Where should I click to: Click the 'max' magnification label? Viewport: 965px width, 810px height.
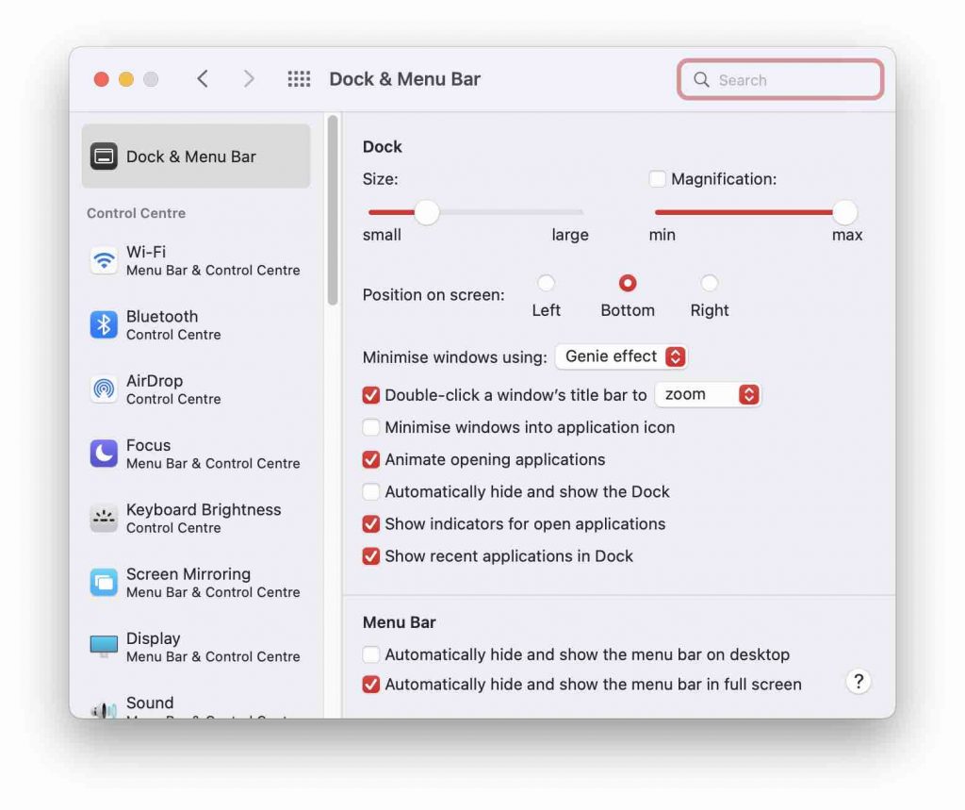[847, 235]
